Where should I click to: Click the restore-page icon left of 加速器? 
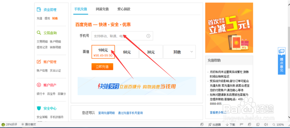[x=202, y=125]
